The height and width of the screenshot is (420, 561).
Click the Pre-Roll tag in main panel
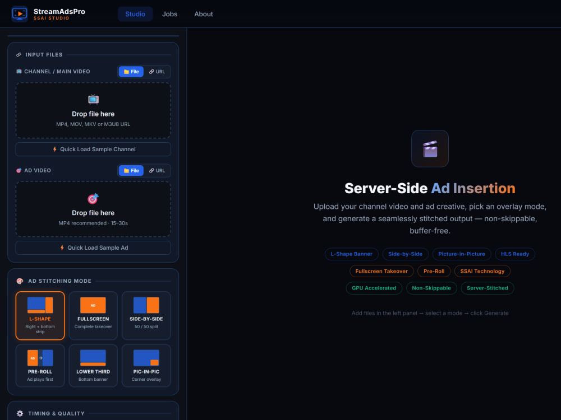click(x=434, y=271)
